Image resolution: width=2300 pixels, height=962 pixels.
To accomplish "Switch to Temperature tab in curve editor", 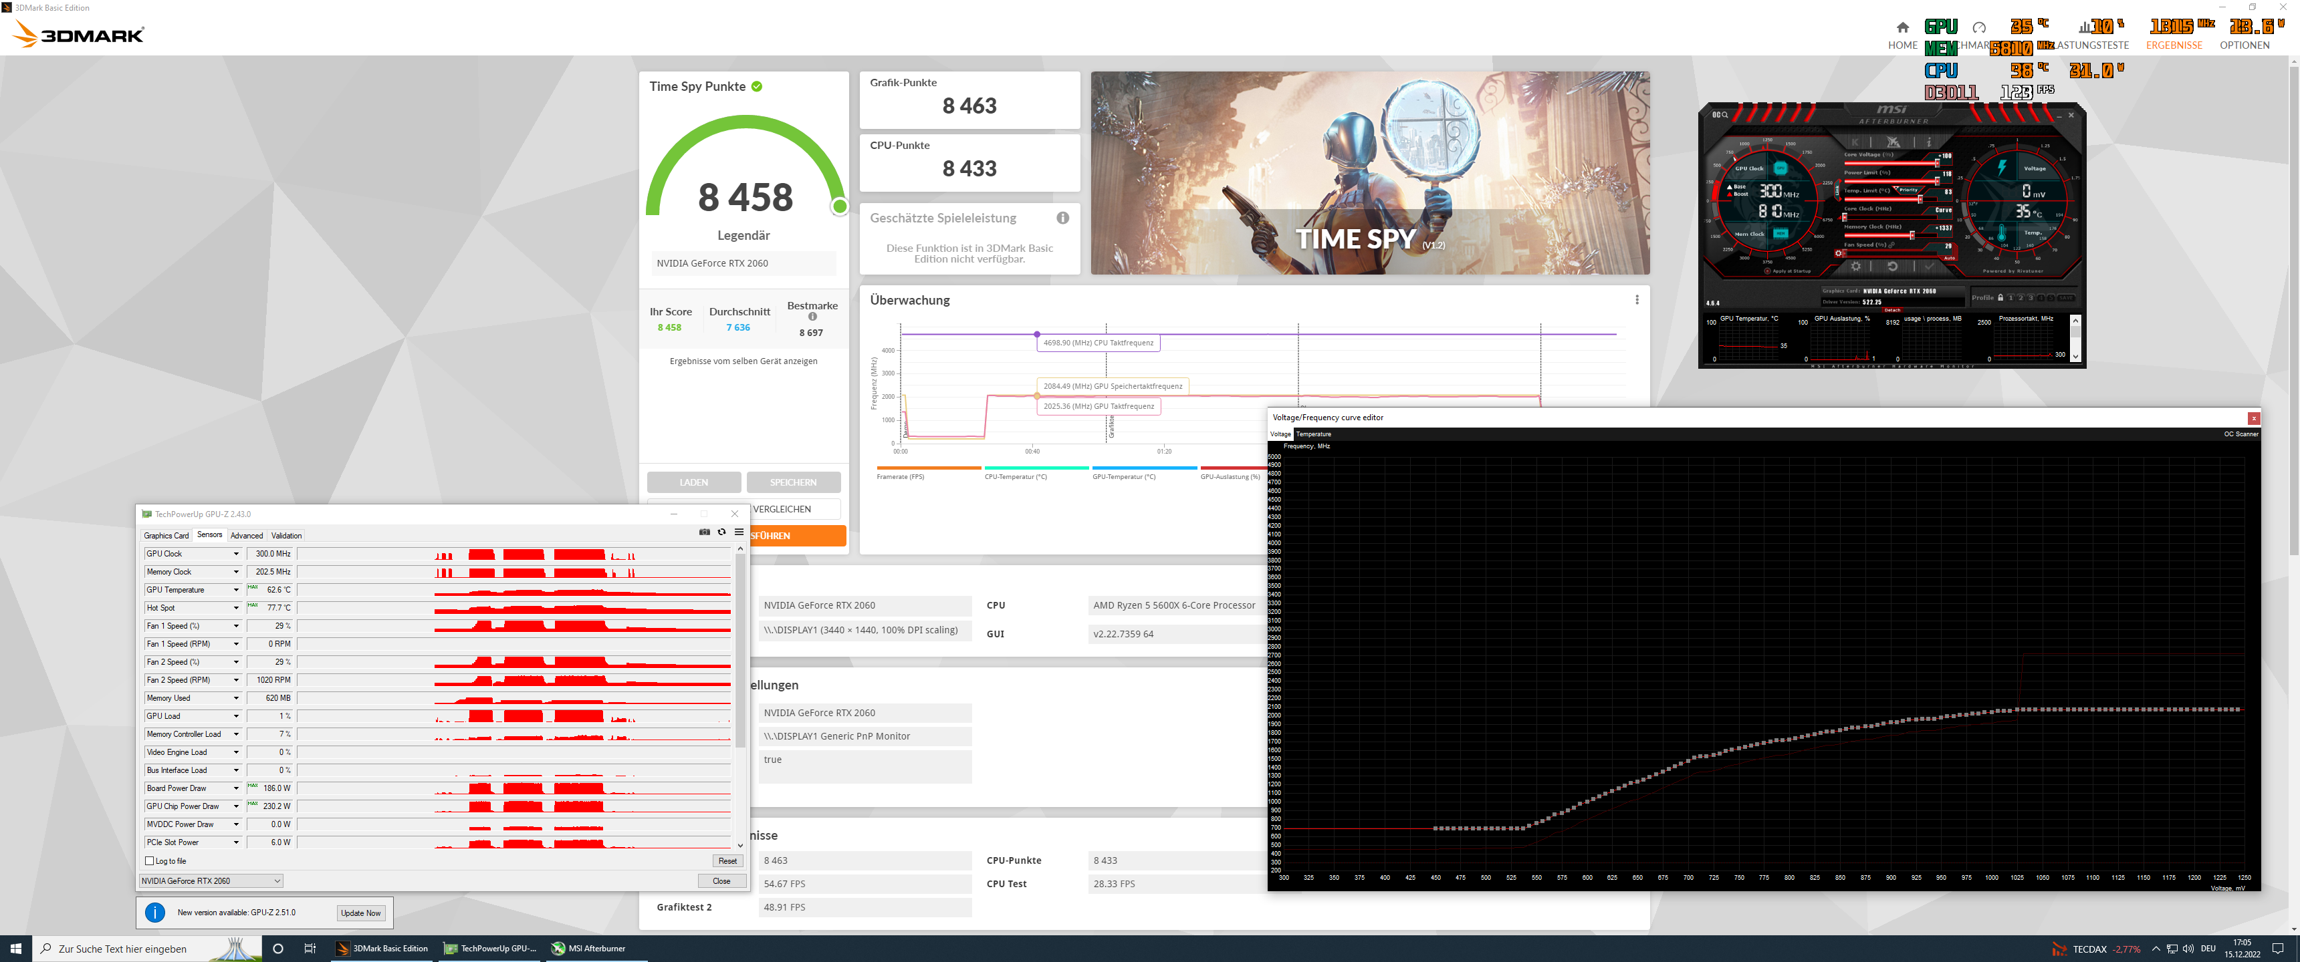I will (1312, 435).
